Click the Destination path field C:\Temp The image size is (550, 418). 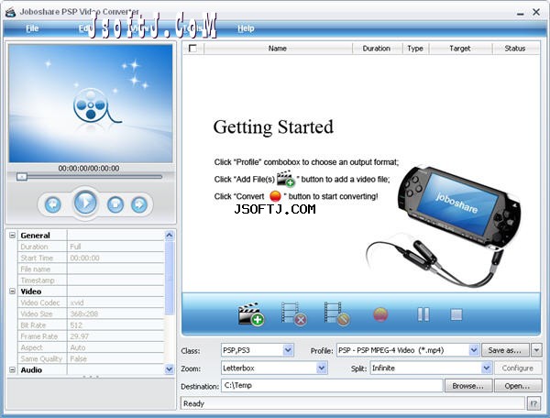pos(332,385)
